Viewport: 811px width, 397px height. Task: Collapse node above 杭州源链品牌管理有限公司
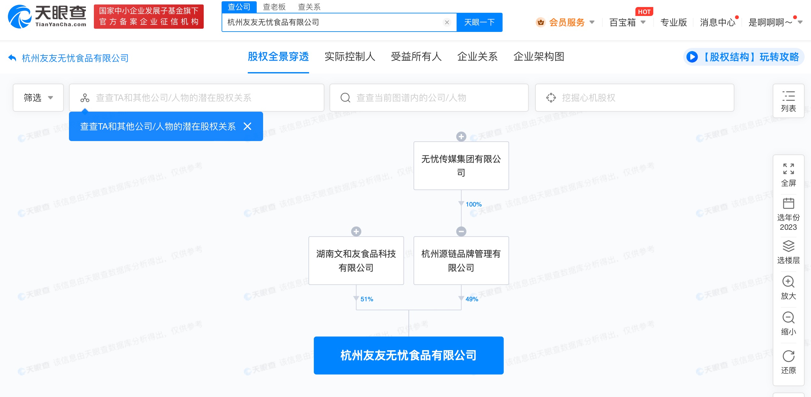(461, 231)
